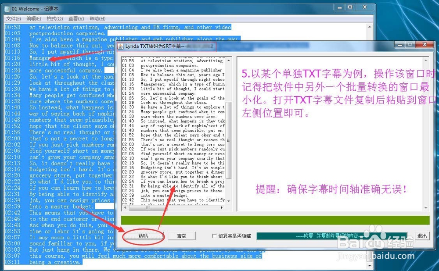Image resolution: width=439 pixels, height=271 pixels.
Task: Click '02:16 Budgeting isn't hard' line in converter
Action: click(x=173, y=168)
